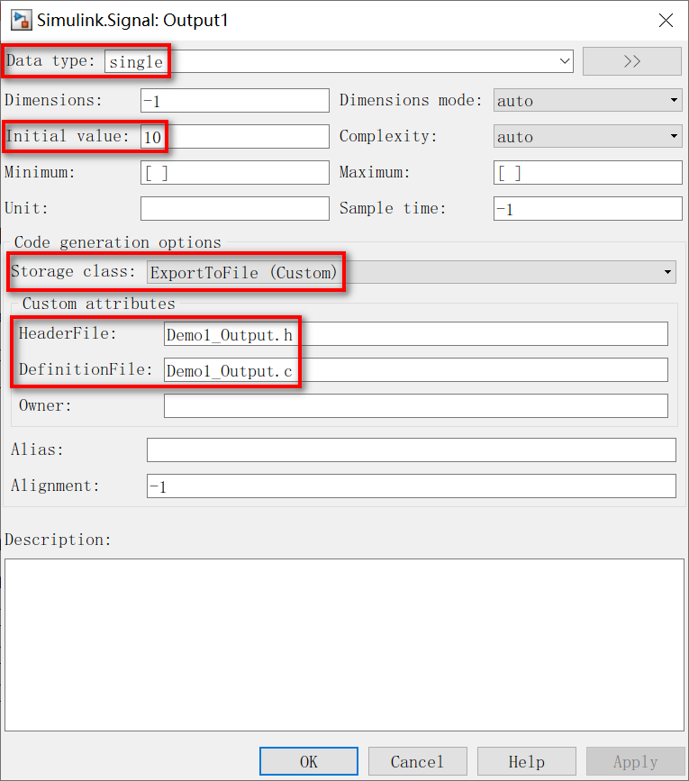Click the HeaderFile input field
Image resolution: width=689 pixels, height=781 pixels.
[x=416, y=333]
